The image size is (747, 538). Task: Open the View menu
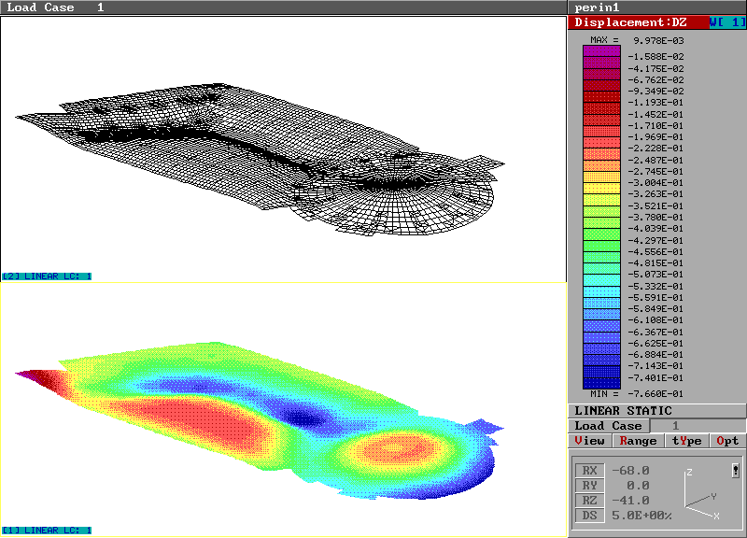click(590, 441)
